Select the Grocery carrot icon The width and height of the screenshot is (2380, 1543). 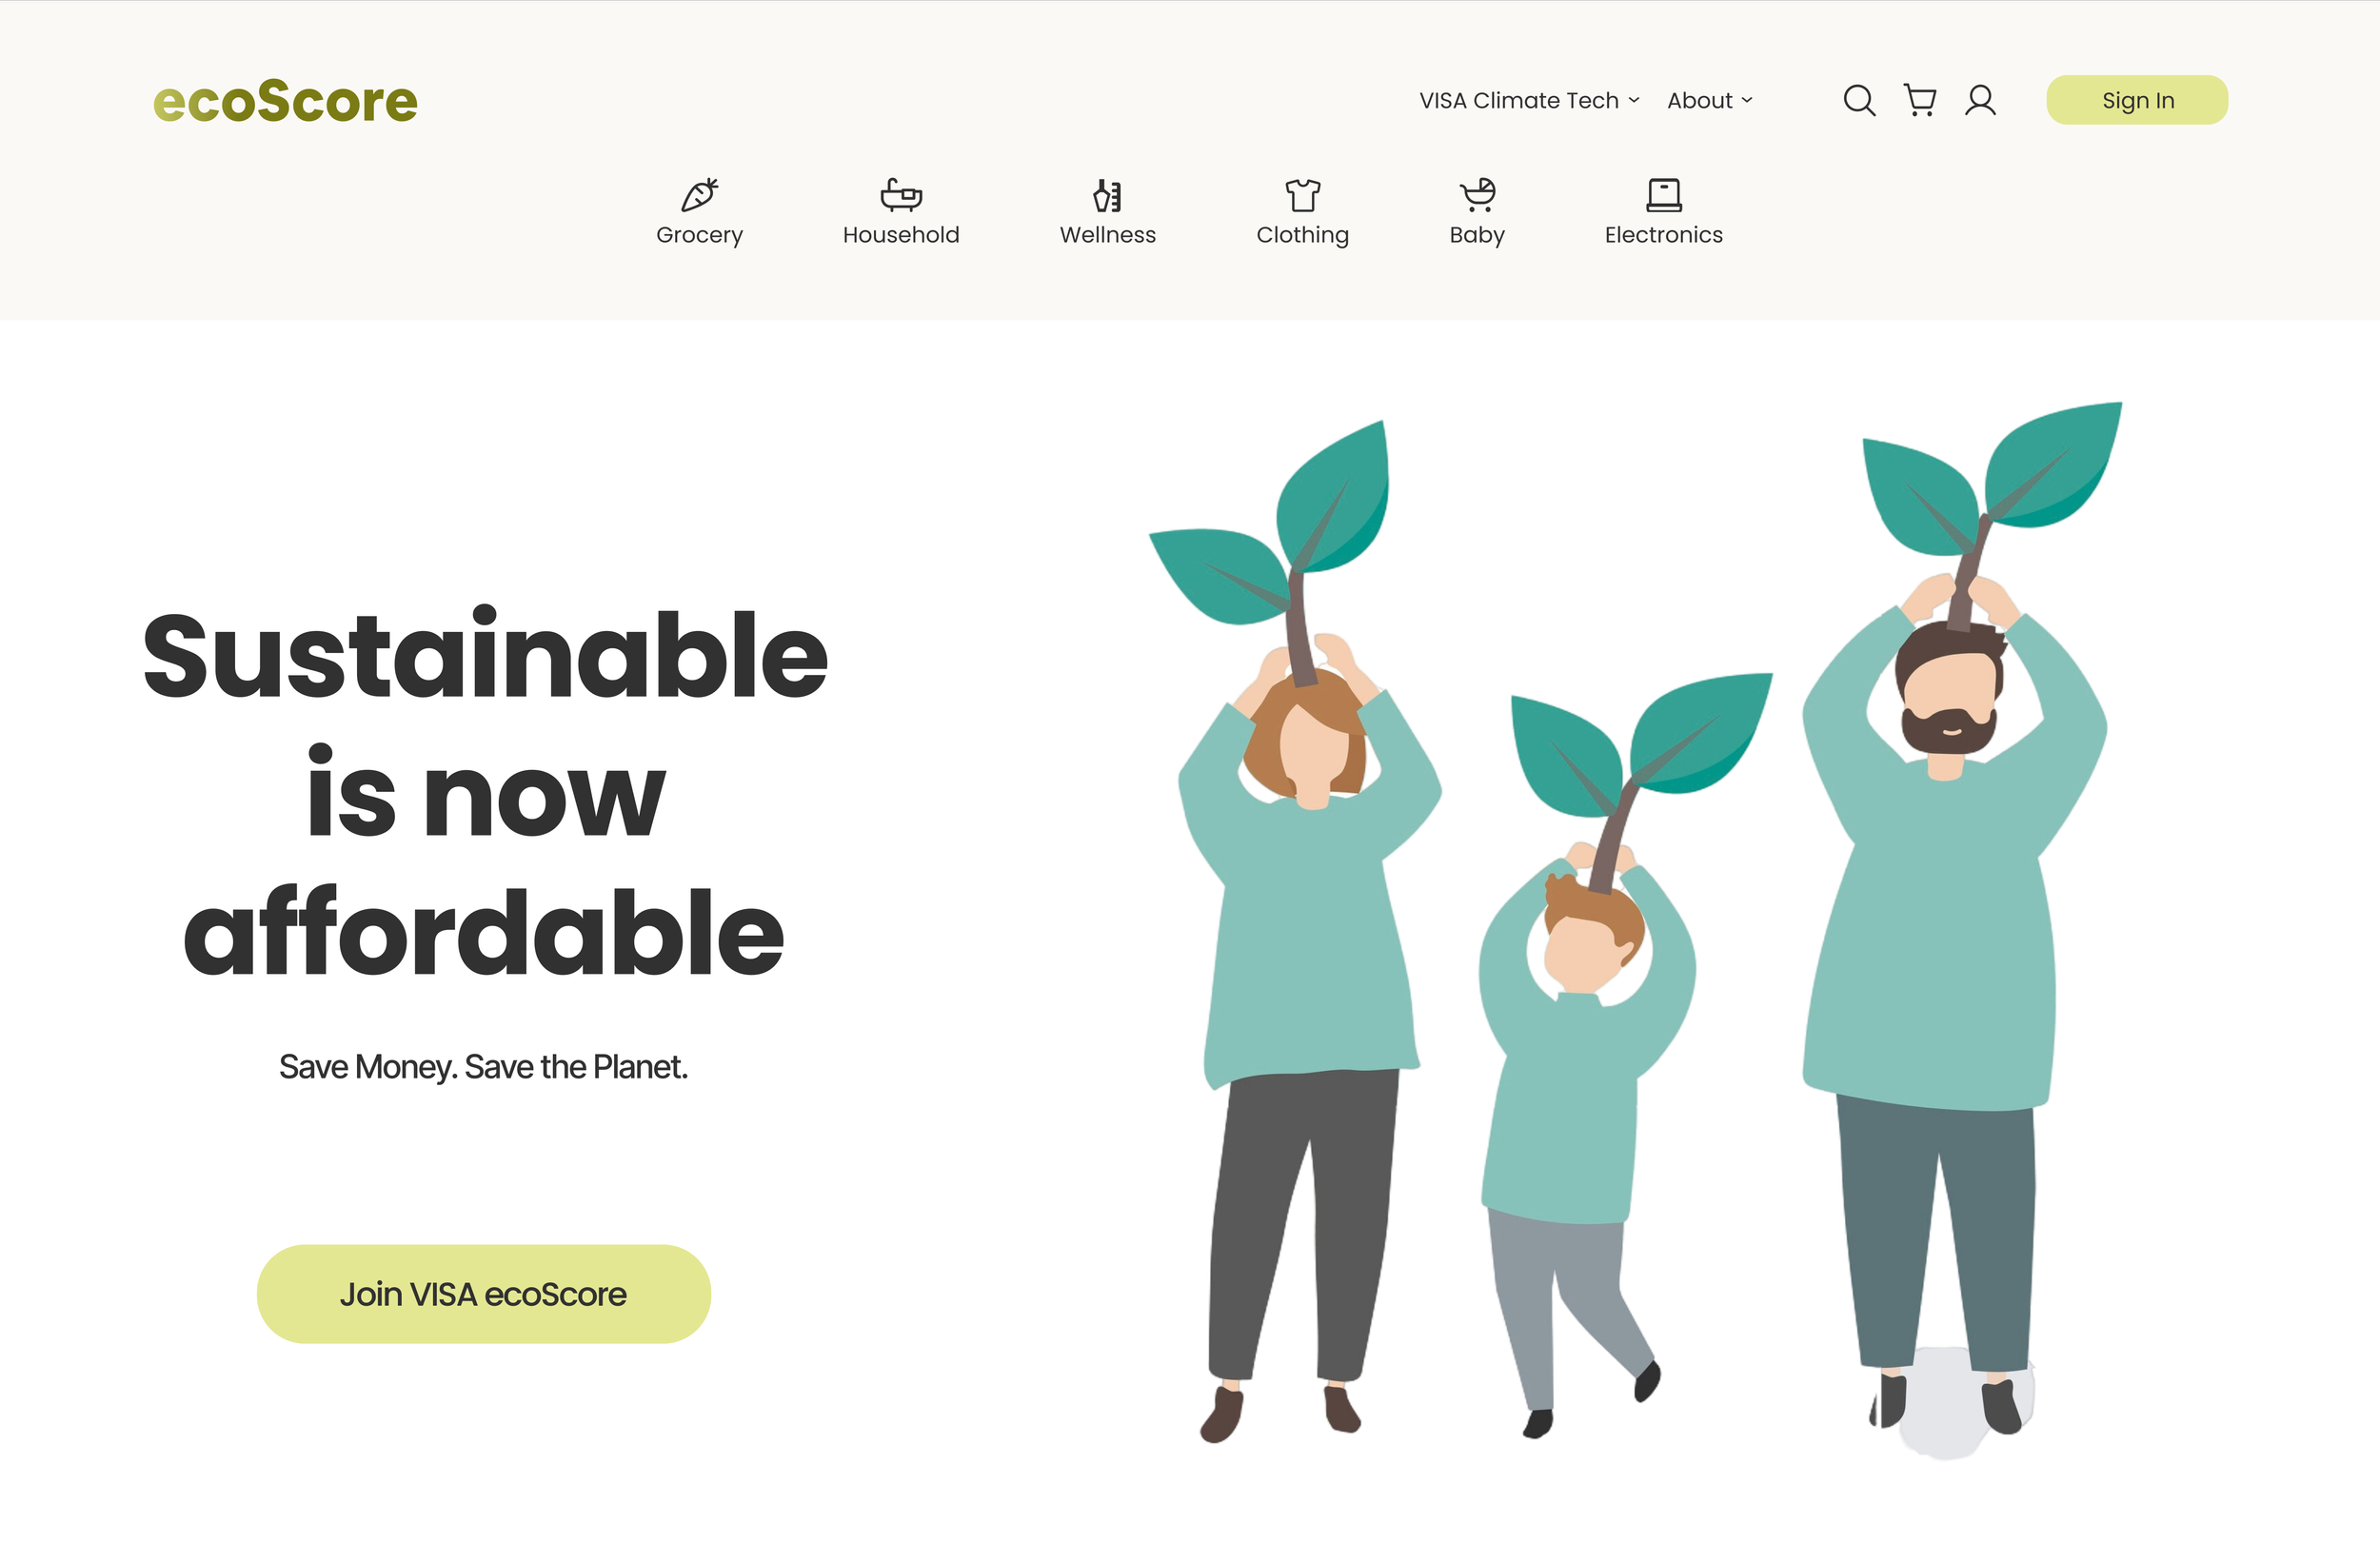(700, 194)
